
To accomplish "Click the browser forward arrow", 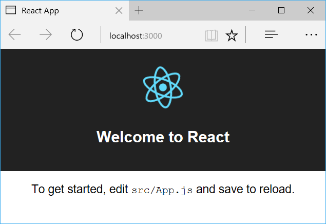I will coord(46,34).
